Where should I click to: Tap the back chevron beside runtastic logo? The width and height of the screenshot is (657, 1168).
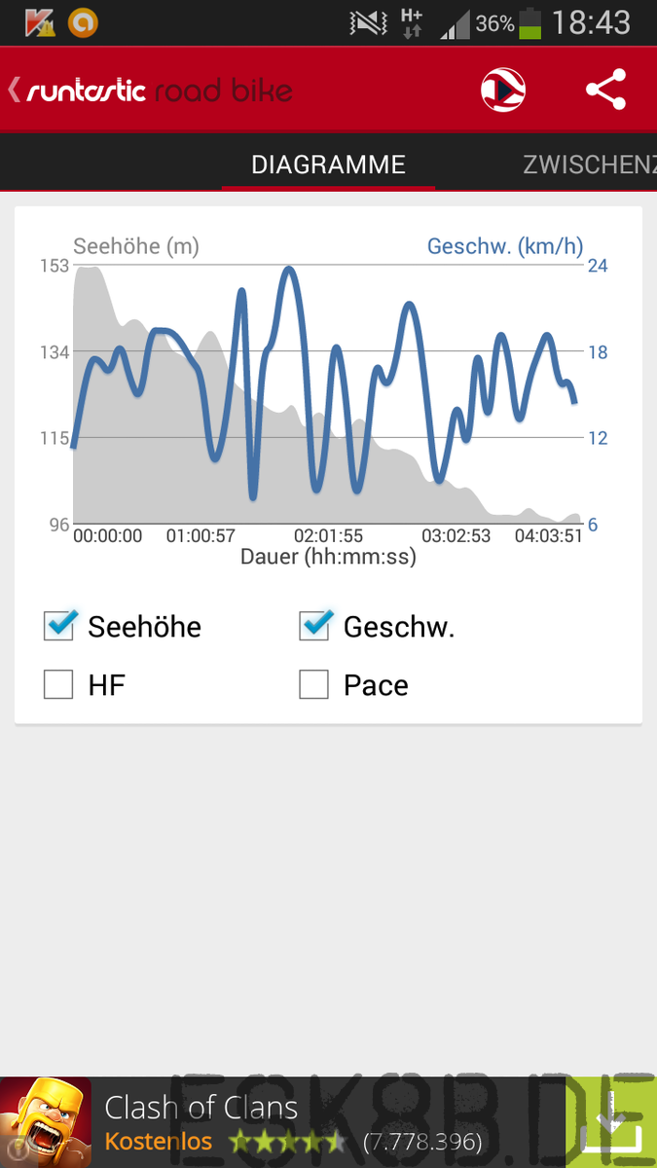tap(14, 91)
